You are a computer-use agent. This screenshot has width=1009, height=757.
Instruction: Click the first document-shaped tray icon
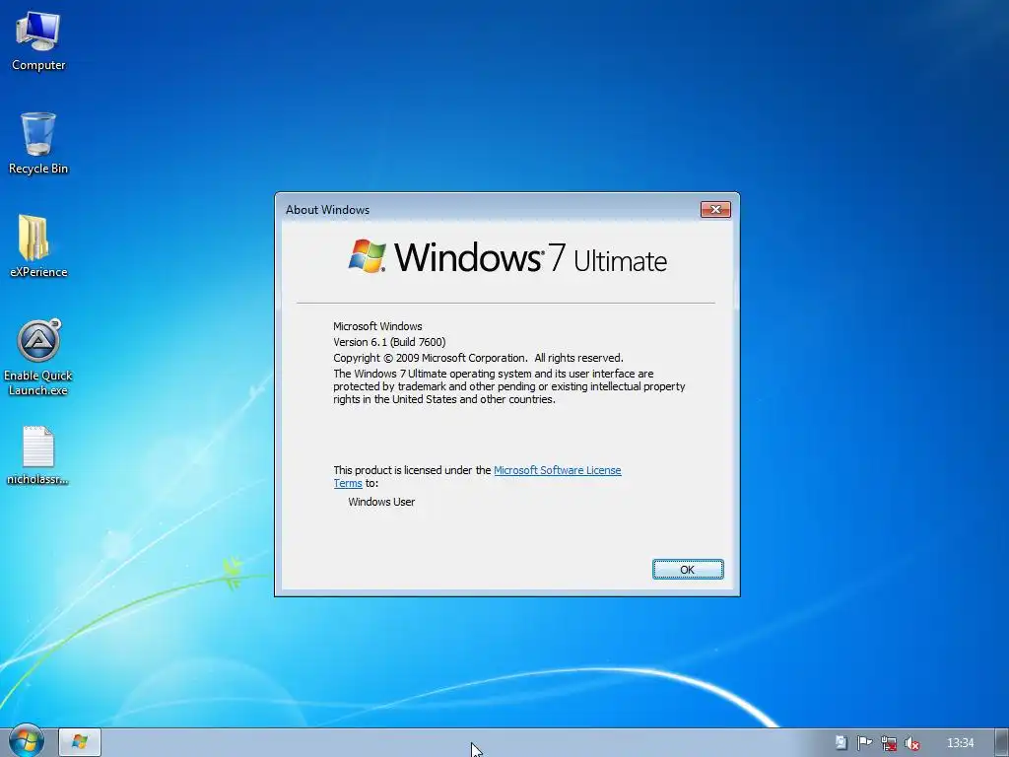pyautogui.click(x=841, y=743)
